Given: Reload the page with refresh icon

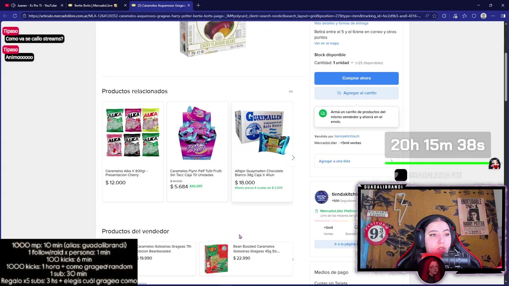Looking at the screenshot, I should click(x=15, y=16).
